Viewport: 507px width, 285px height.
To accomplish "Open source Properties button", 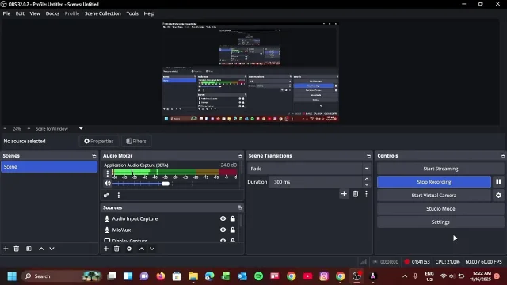I will (98, 141).
